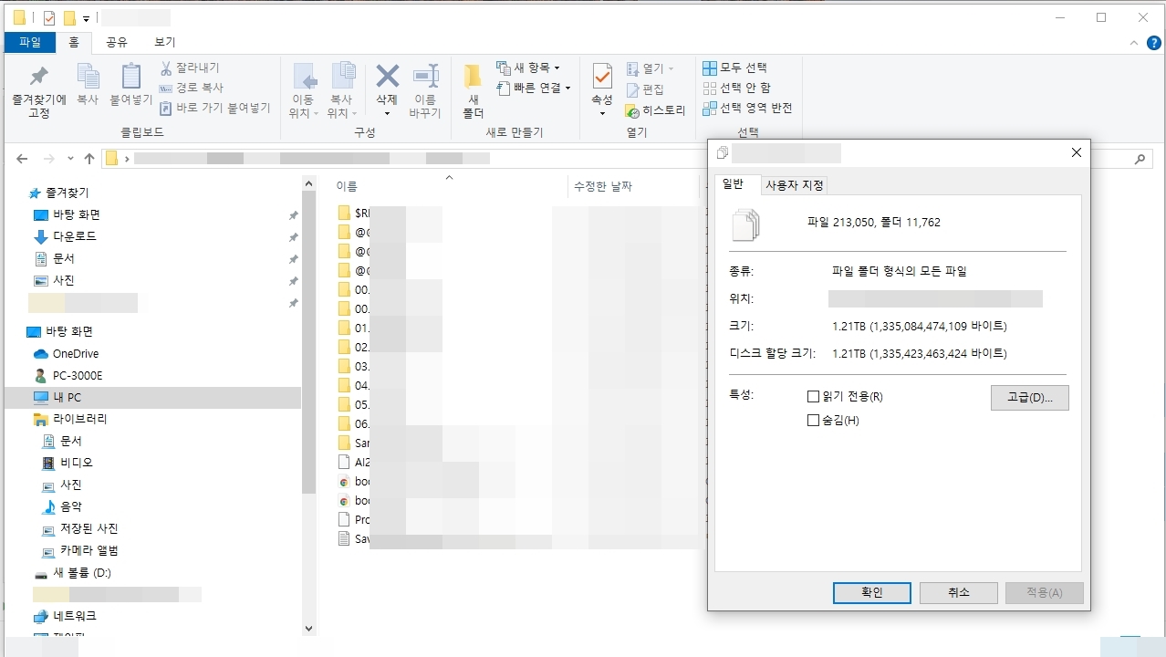Image resolution: width=1166 pixels, height=657 pixels.
Task: Switch to the 공유 ribbon tab
Action: click(x=117, y=42)
